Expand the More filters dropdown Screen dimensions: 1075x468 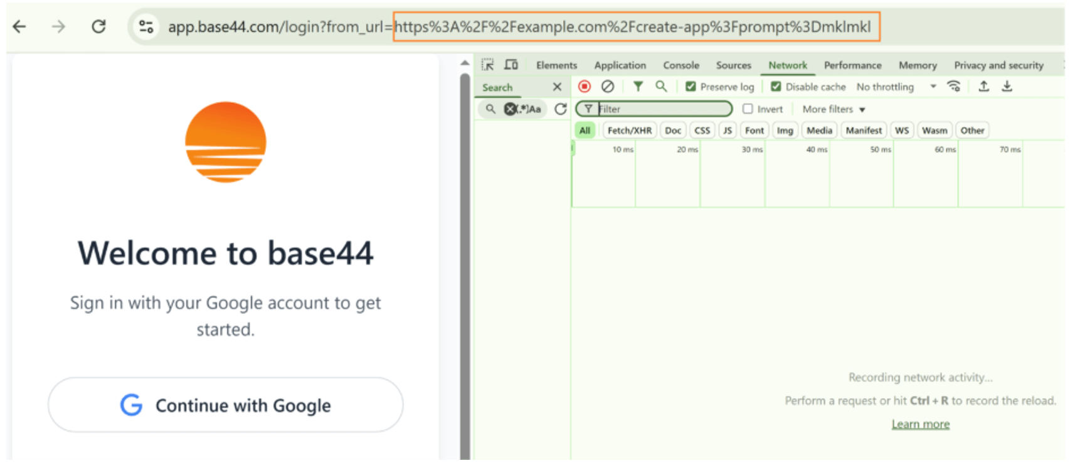[x=834, y=109]
